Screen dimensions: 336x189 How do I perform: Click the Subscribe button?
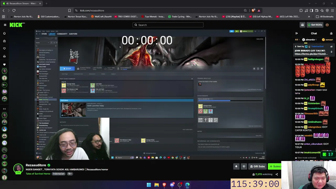click(x=275, y=166)
